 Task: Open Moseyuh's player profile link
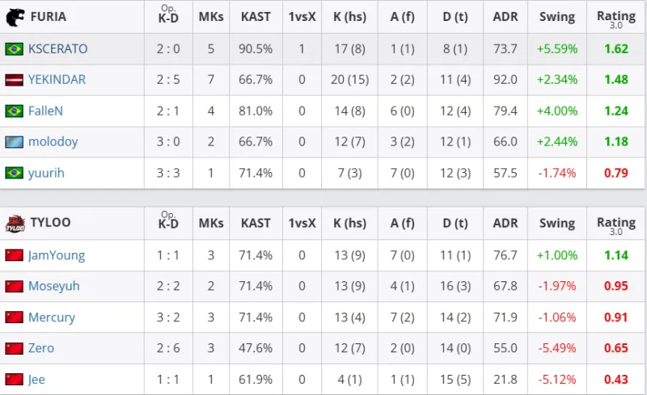(x=54, y=287)
